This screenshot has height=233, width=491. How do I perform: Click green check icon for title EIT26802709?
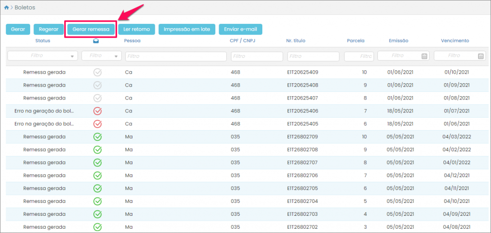tap(97, 137)
